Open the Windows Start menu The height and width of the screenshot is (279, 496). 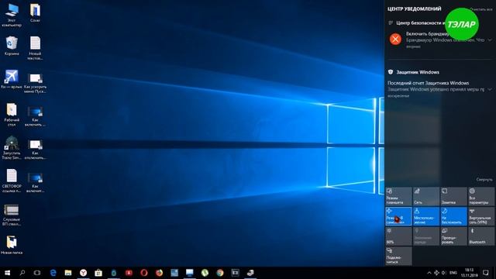pos(7,273)
